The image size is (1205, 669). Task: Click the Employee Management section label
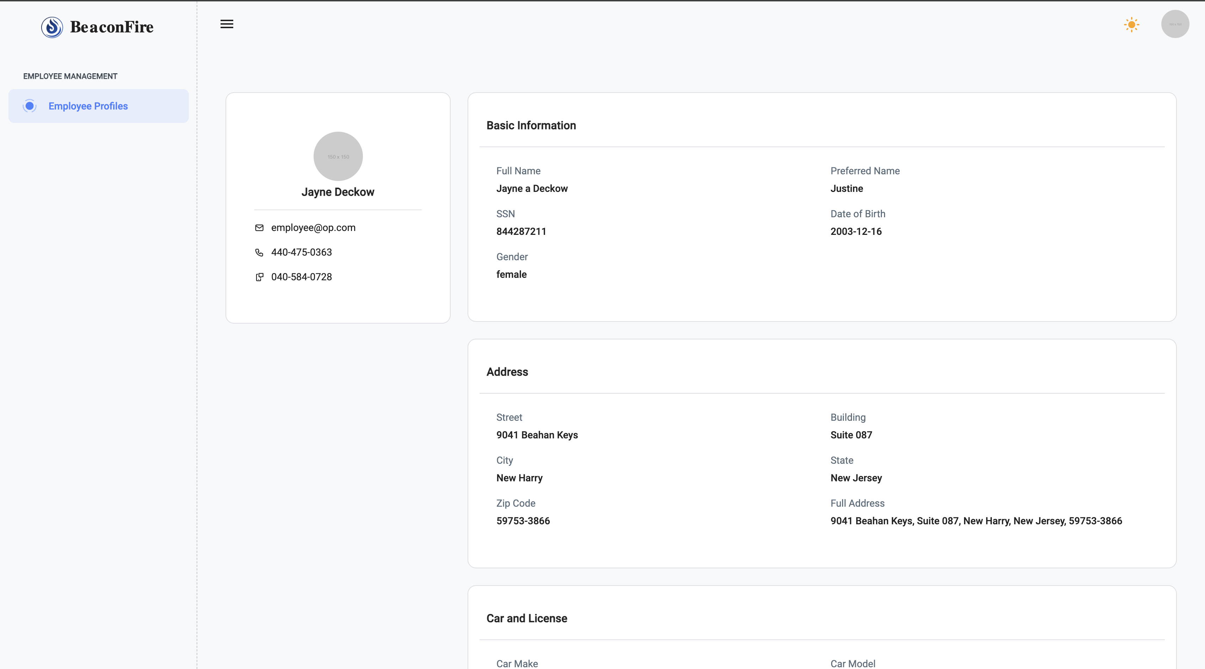(70, 76)
